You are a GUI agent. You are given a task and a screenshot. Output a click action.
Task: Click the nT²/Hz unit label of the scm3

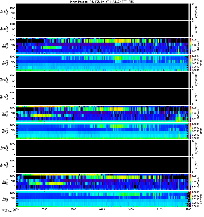coord(196,165)
